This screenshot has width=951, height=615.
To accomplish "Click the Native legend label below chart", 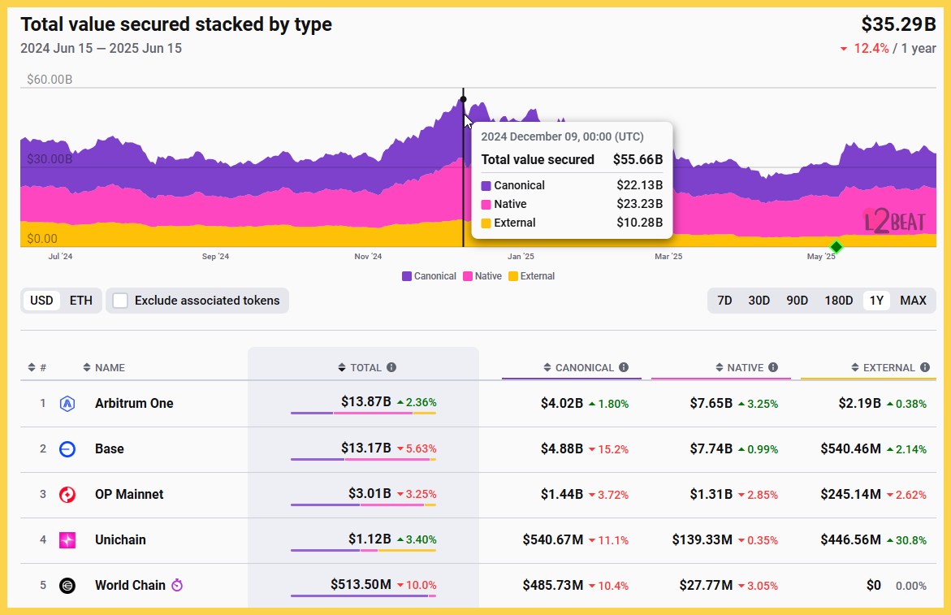I will [488, 276].
